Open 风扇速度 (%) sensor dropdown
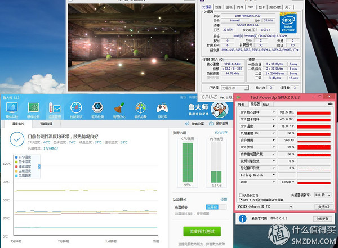Viewport: 338px width, 248px height. click(274, 133)
